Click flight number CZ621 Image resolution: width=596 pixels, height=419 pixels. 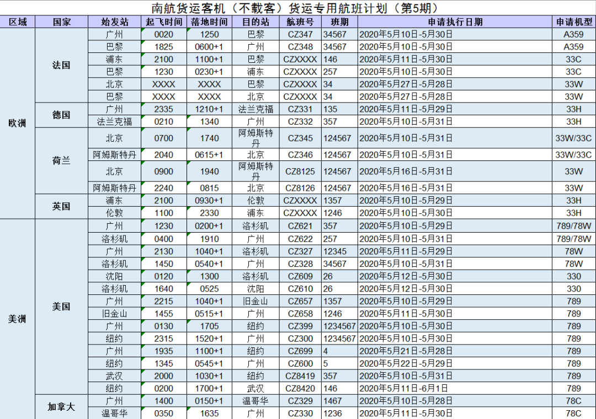coord(300,226)
